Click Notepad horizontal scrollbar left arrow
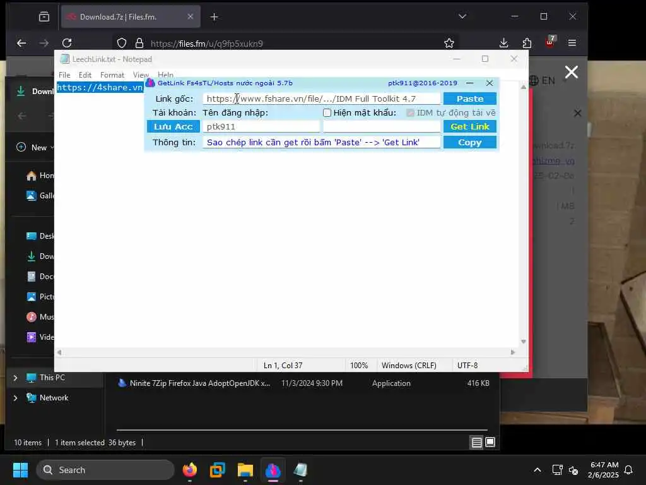 click(59, 352)
